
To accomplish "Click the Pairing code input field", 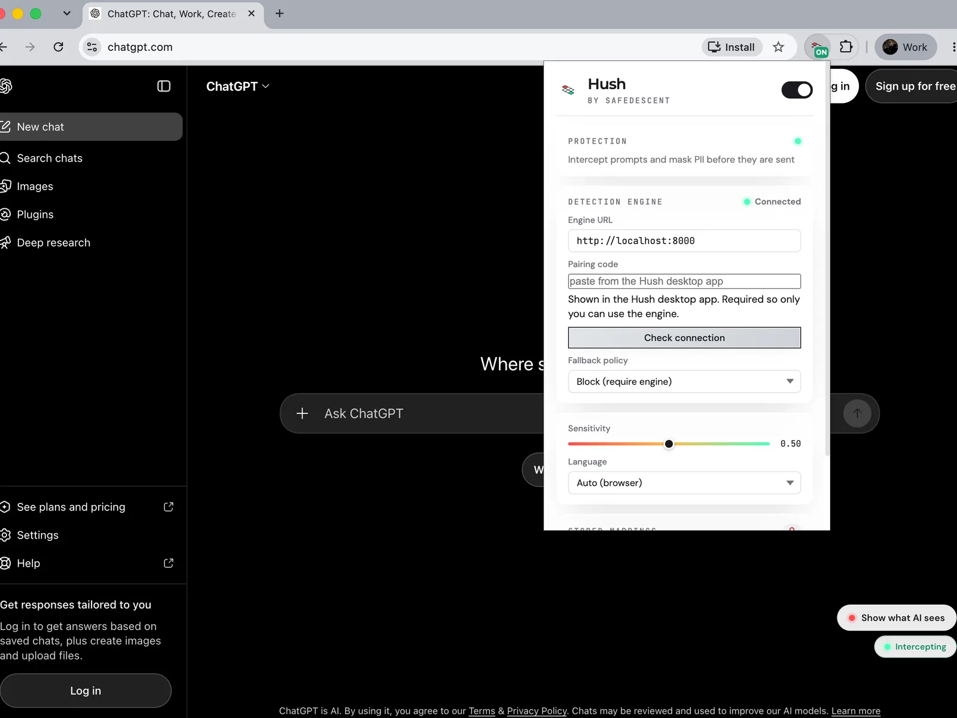I will click(x=684, y=281).
